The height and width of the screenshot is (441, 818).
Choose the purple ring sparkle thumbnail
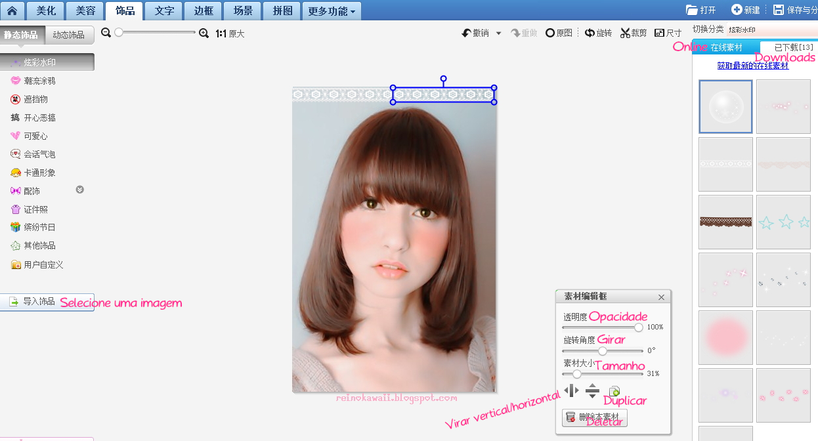[725, 395]
